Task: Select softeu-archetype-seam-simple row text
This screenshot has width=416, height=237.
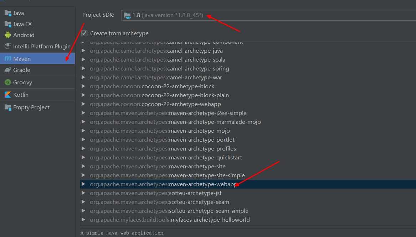Action: coord(169,211)
